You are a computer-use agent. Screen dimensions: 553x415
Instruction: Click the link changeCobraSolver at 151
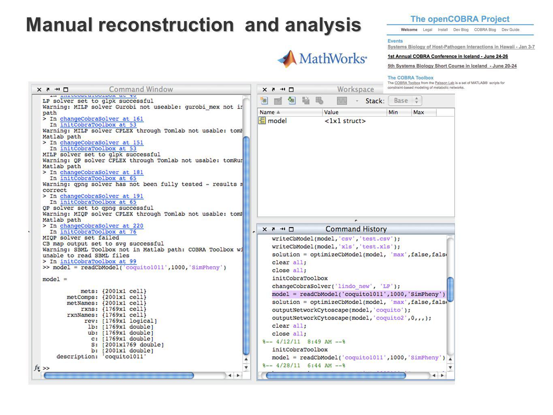[x=102, y=143]
